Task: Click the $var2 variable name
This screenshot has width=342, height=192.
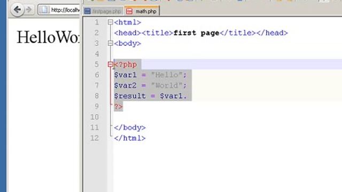Action: [x=126, y=85]
